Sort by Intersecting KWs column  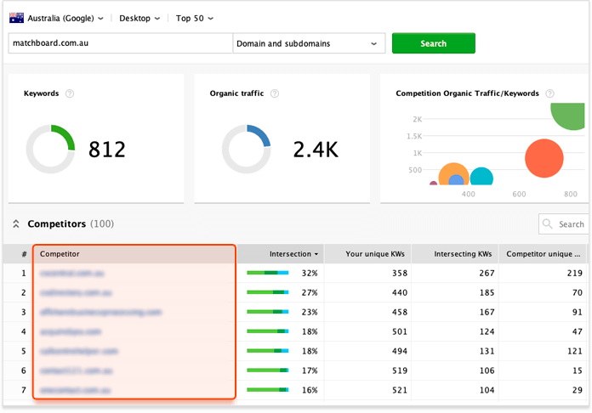click(x=455, y=254)
